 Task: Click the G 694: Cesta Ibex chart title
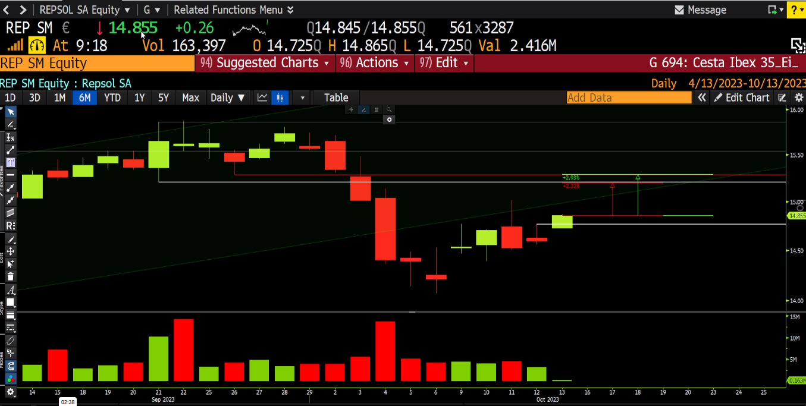[724, 63]
